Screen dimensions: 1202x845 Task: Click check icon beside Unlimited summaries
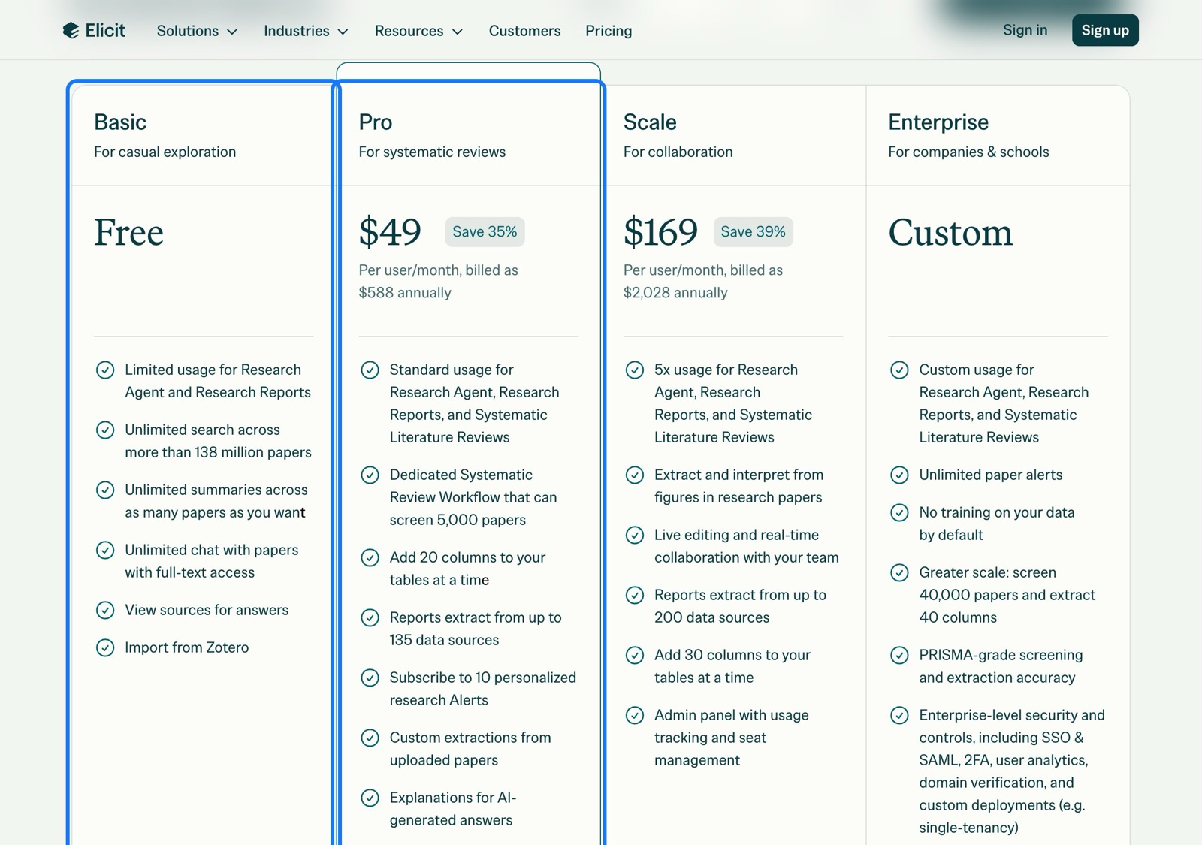105,490
